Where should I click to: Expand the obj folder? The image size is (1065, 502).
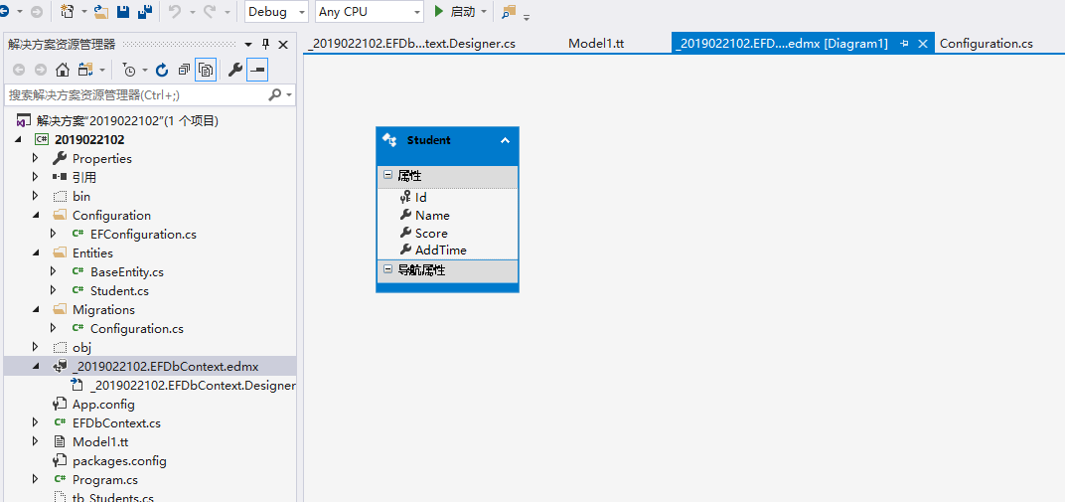[x=36, y=347]
